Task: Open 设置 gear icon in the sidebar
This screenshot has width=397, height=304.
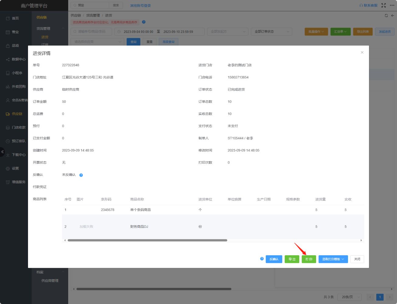Action: point(8,168)
